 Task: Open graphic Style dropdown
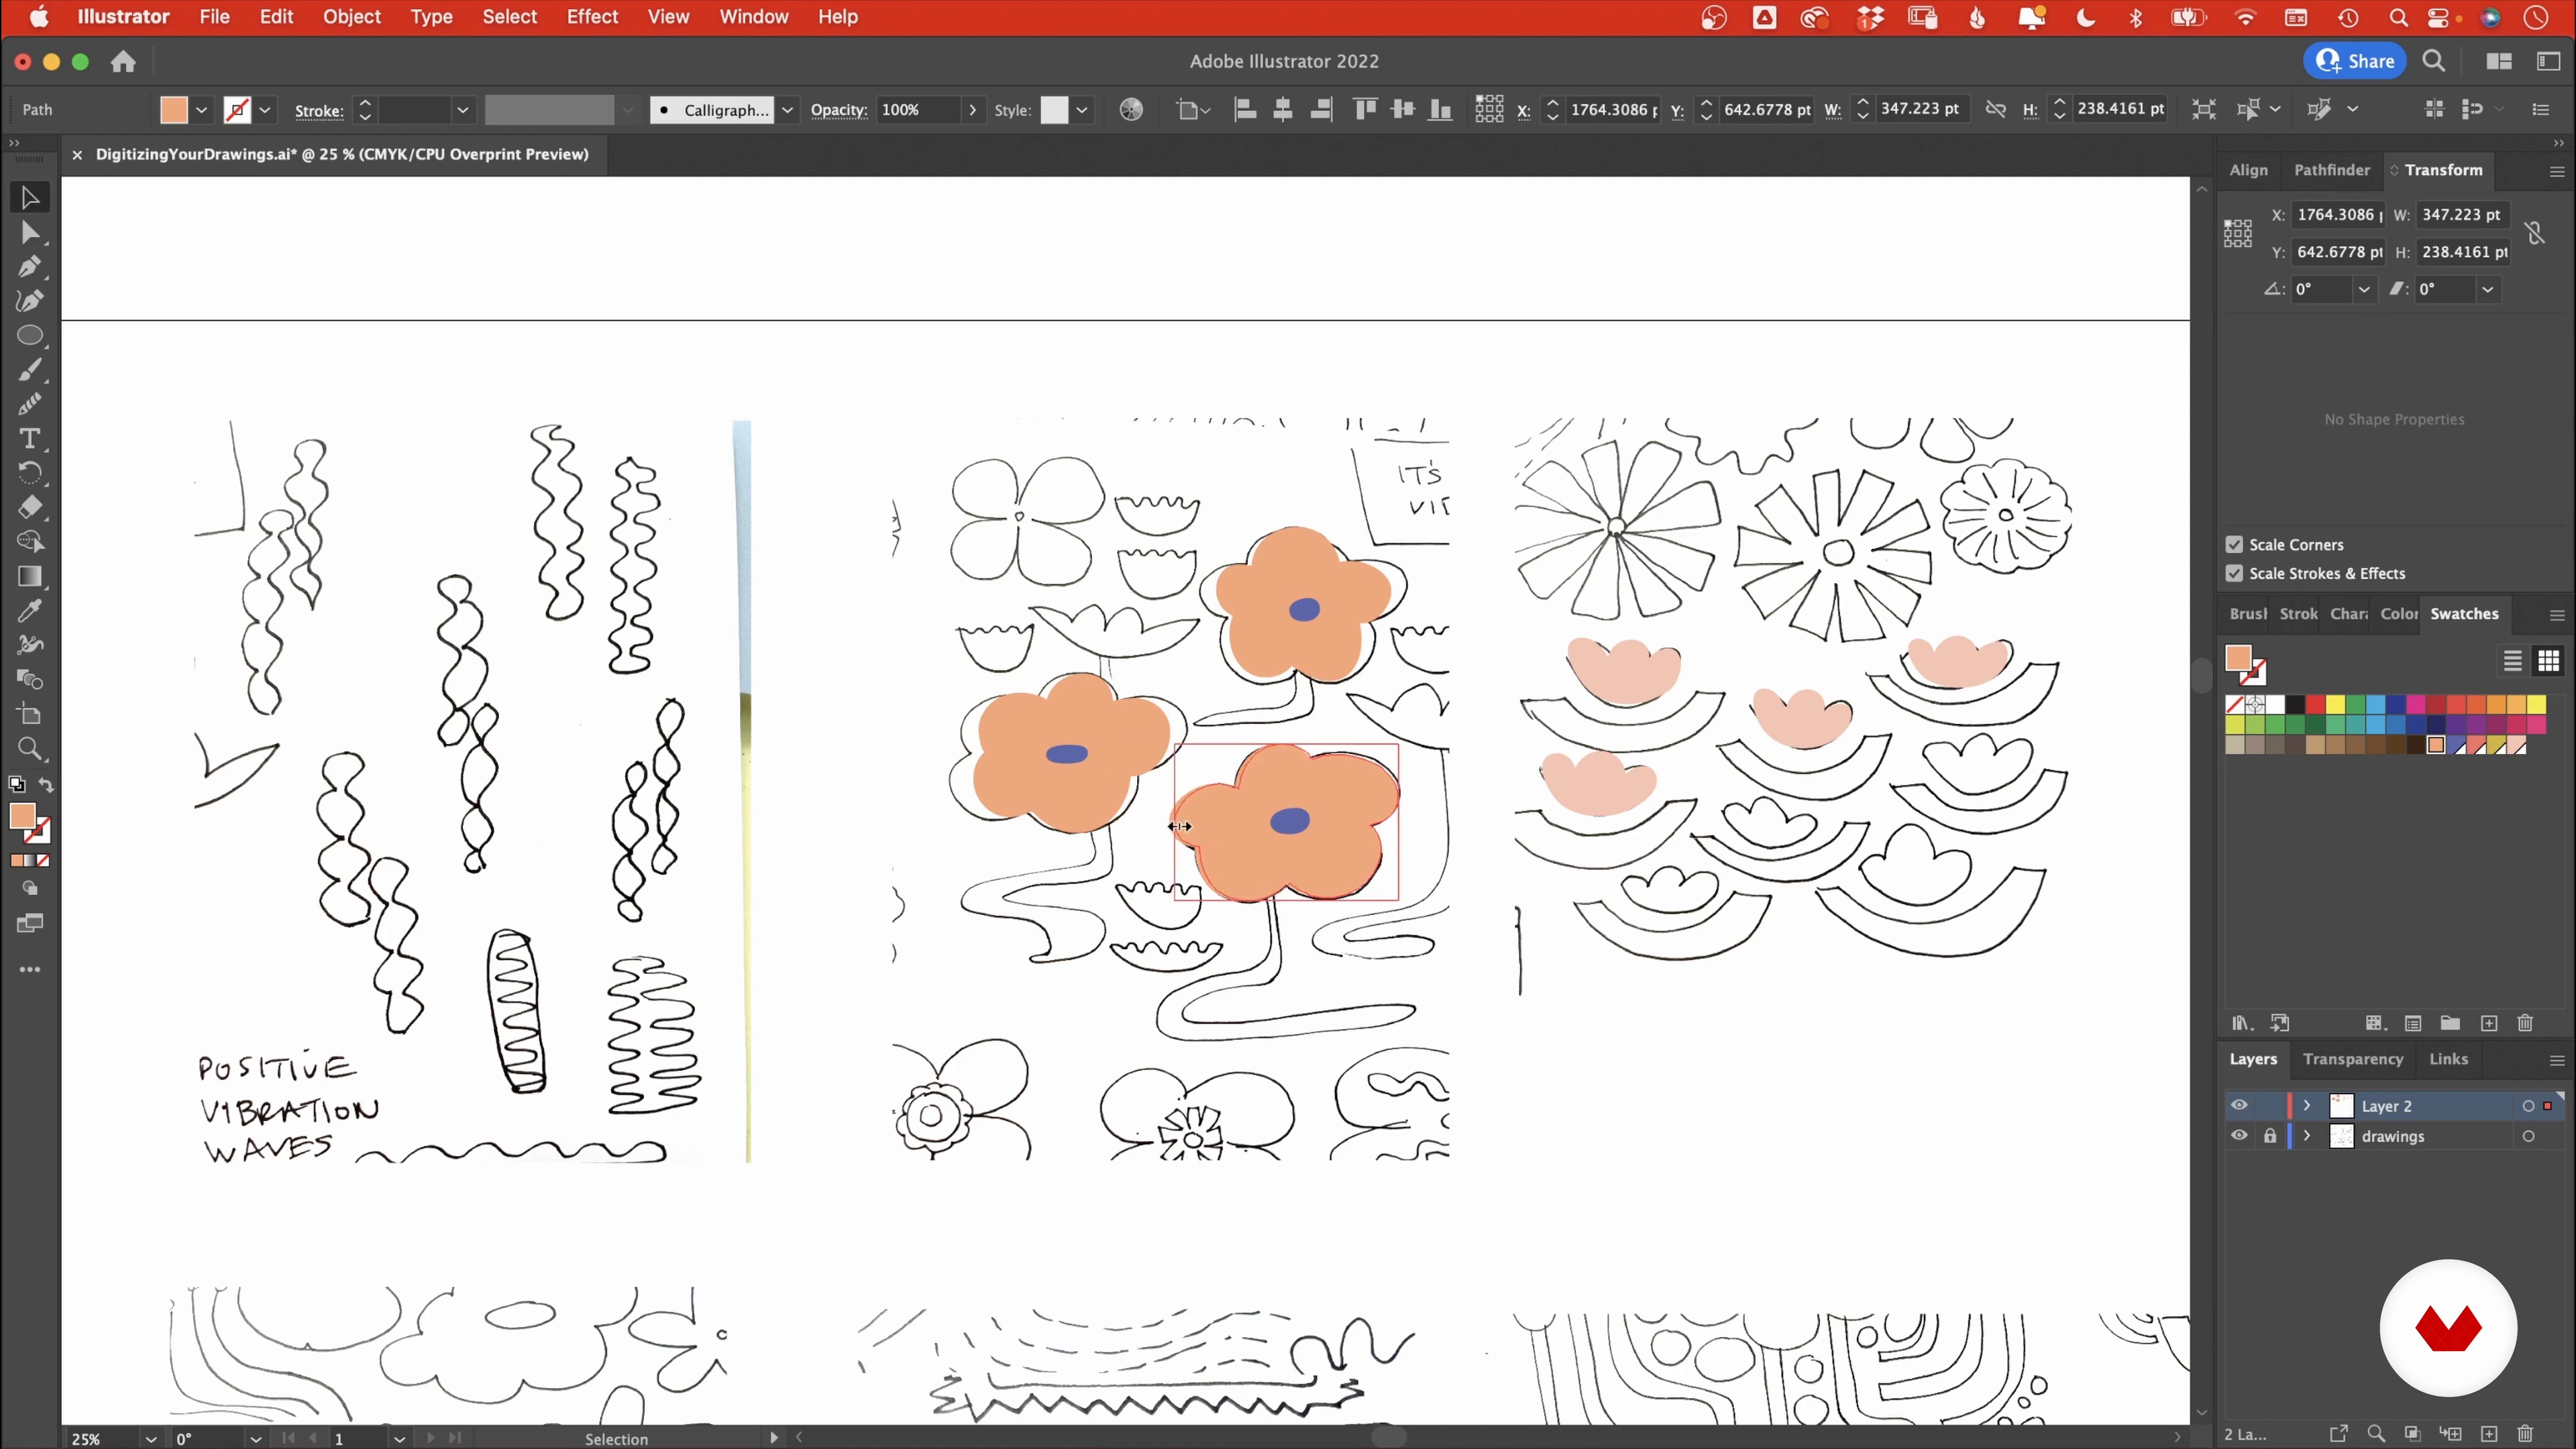[x=1082, y=110]
